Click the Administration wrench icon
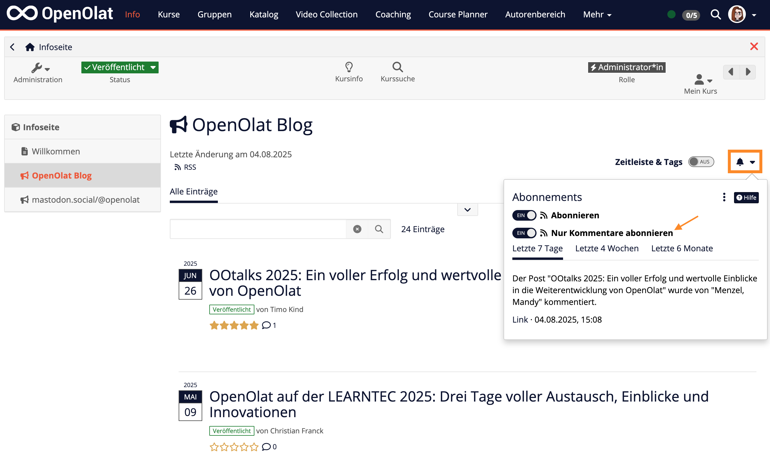The image size is (770, 459). 37,68
